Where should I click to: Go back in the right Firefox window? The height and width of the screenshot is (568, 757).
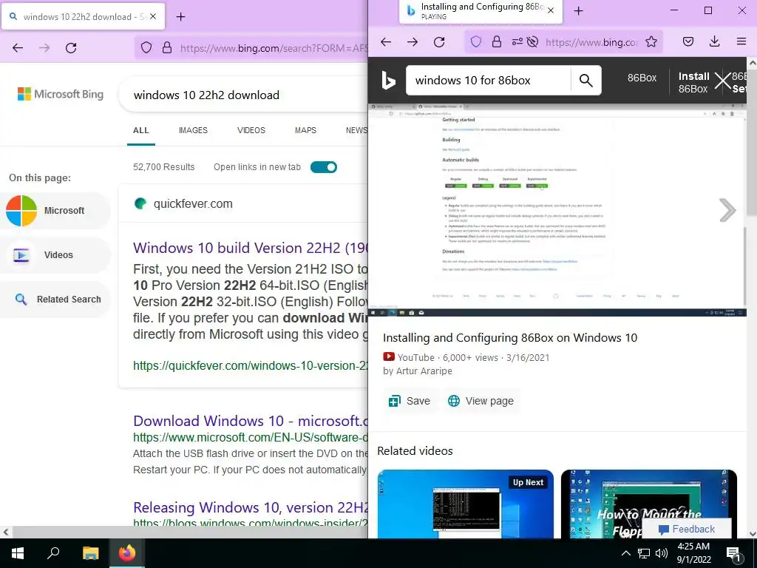coord(386,42)
